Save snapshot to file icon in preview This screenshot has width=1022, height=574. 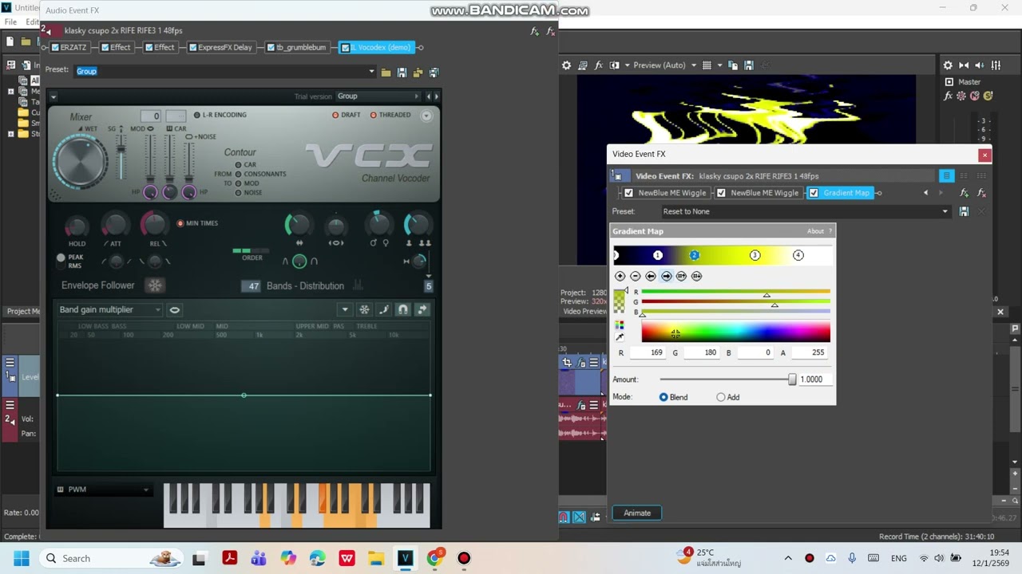coord(749,65)
